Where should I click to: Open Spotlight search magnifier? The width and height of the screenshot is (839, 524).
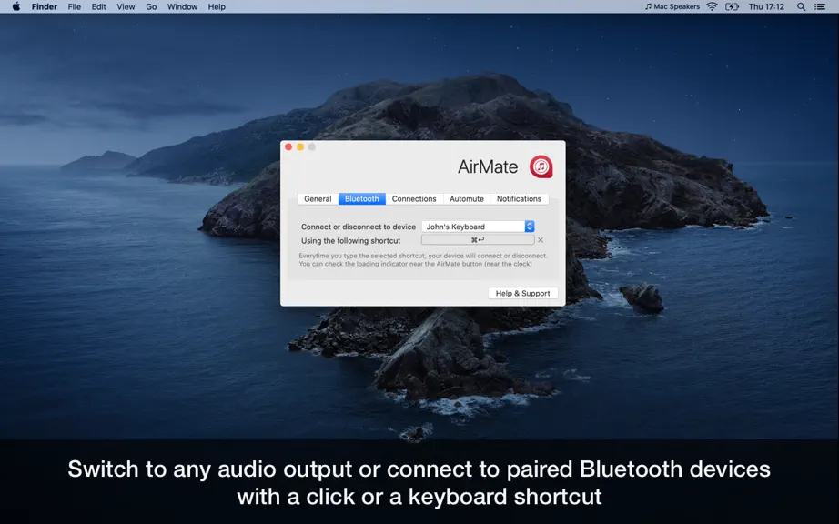(801, 6)
